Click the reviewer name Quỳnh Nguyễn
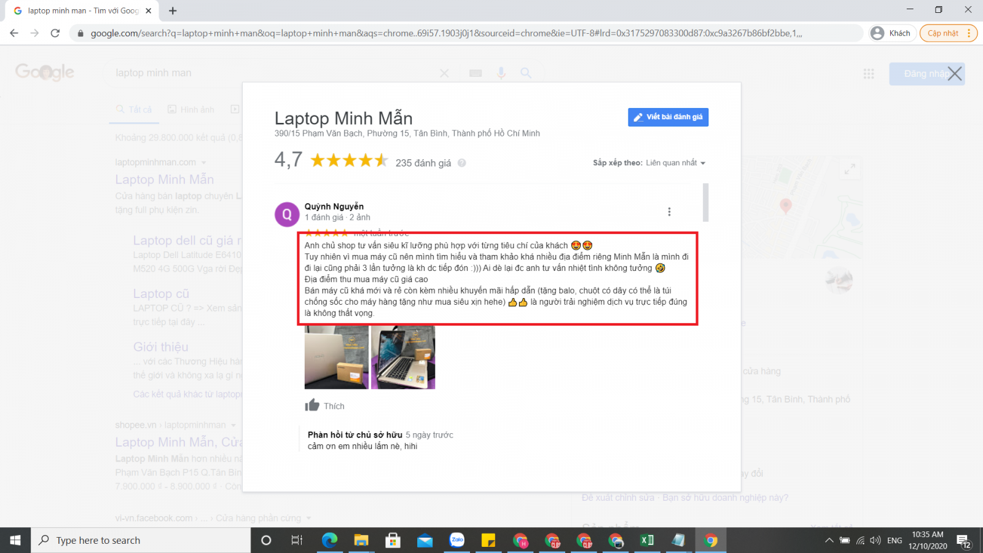983x553 pixels. (x=334, y=206)
